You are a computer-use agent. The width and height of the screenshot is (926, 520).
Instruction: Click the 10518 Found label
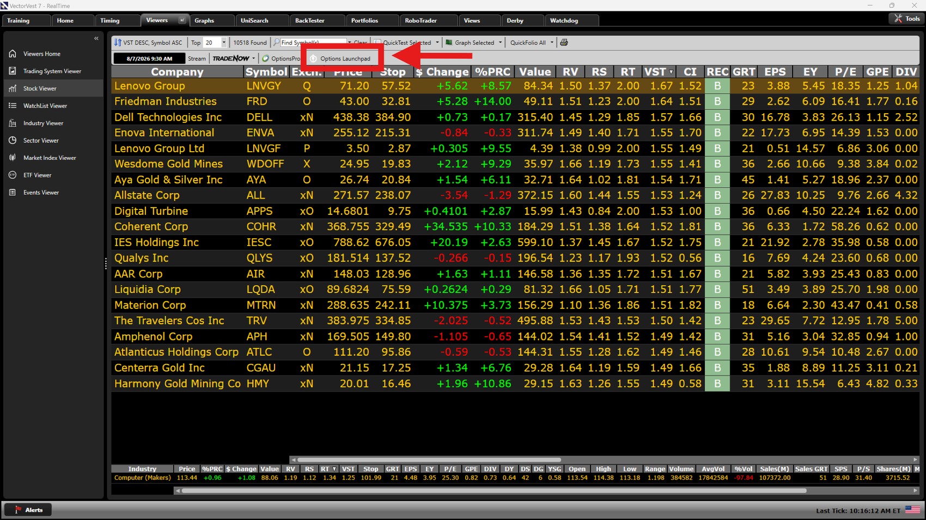click(x=250, y=42)
